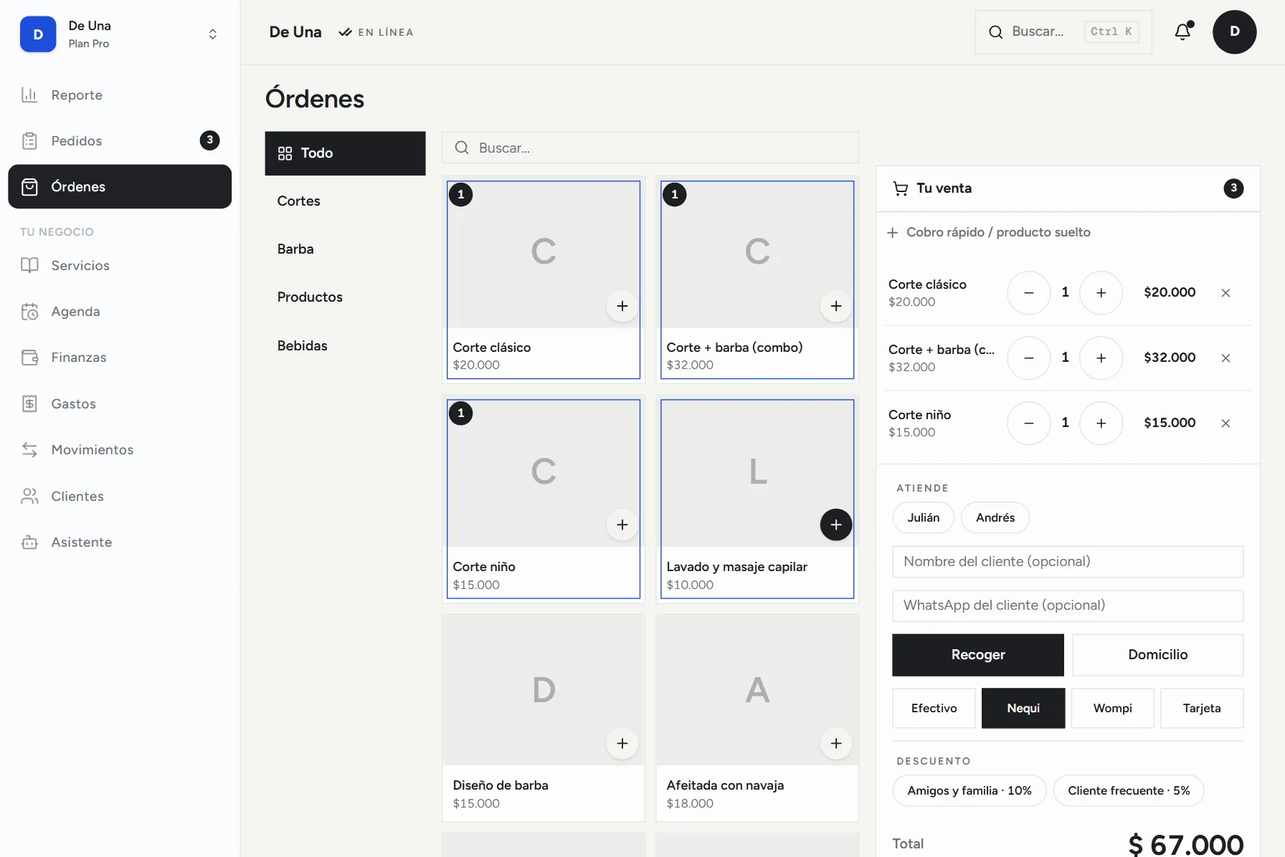Click the blue D business logo

point(38,34)
